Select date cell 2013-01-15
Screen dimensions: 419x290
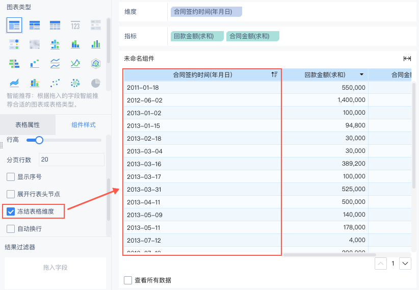[x=202, y=125]
